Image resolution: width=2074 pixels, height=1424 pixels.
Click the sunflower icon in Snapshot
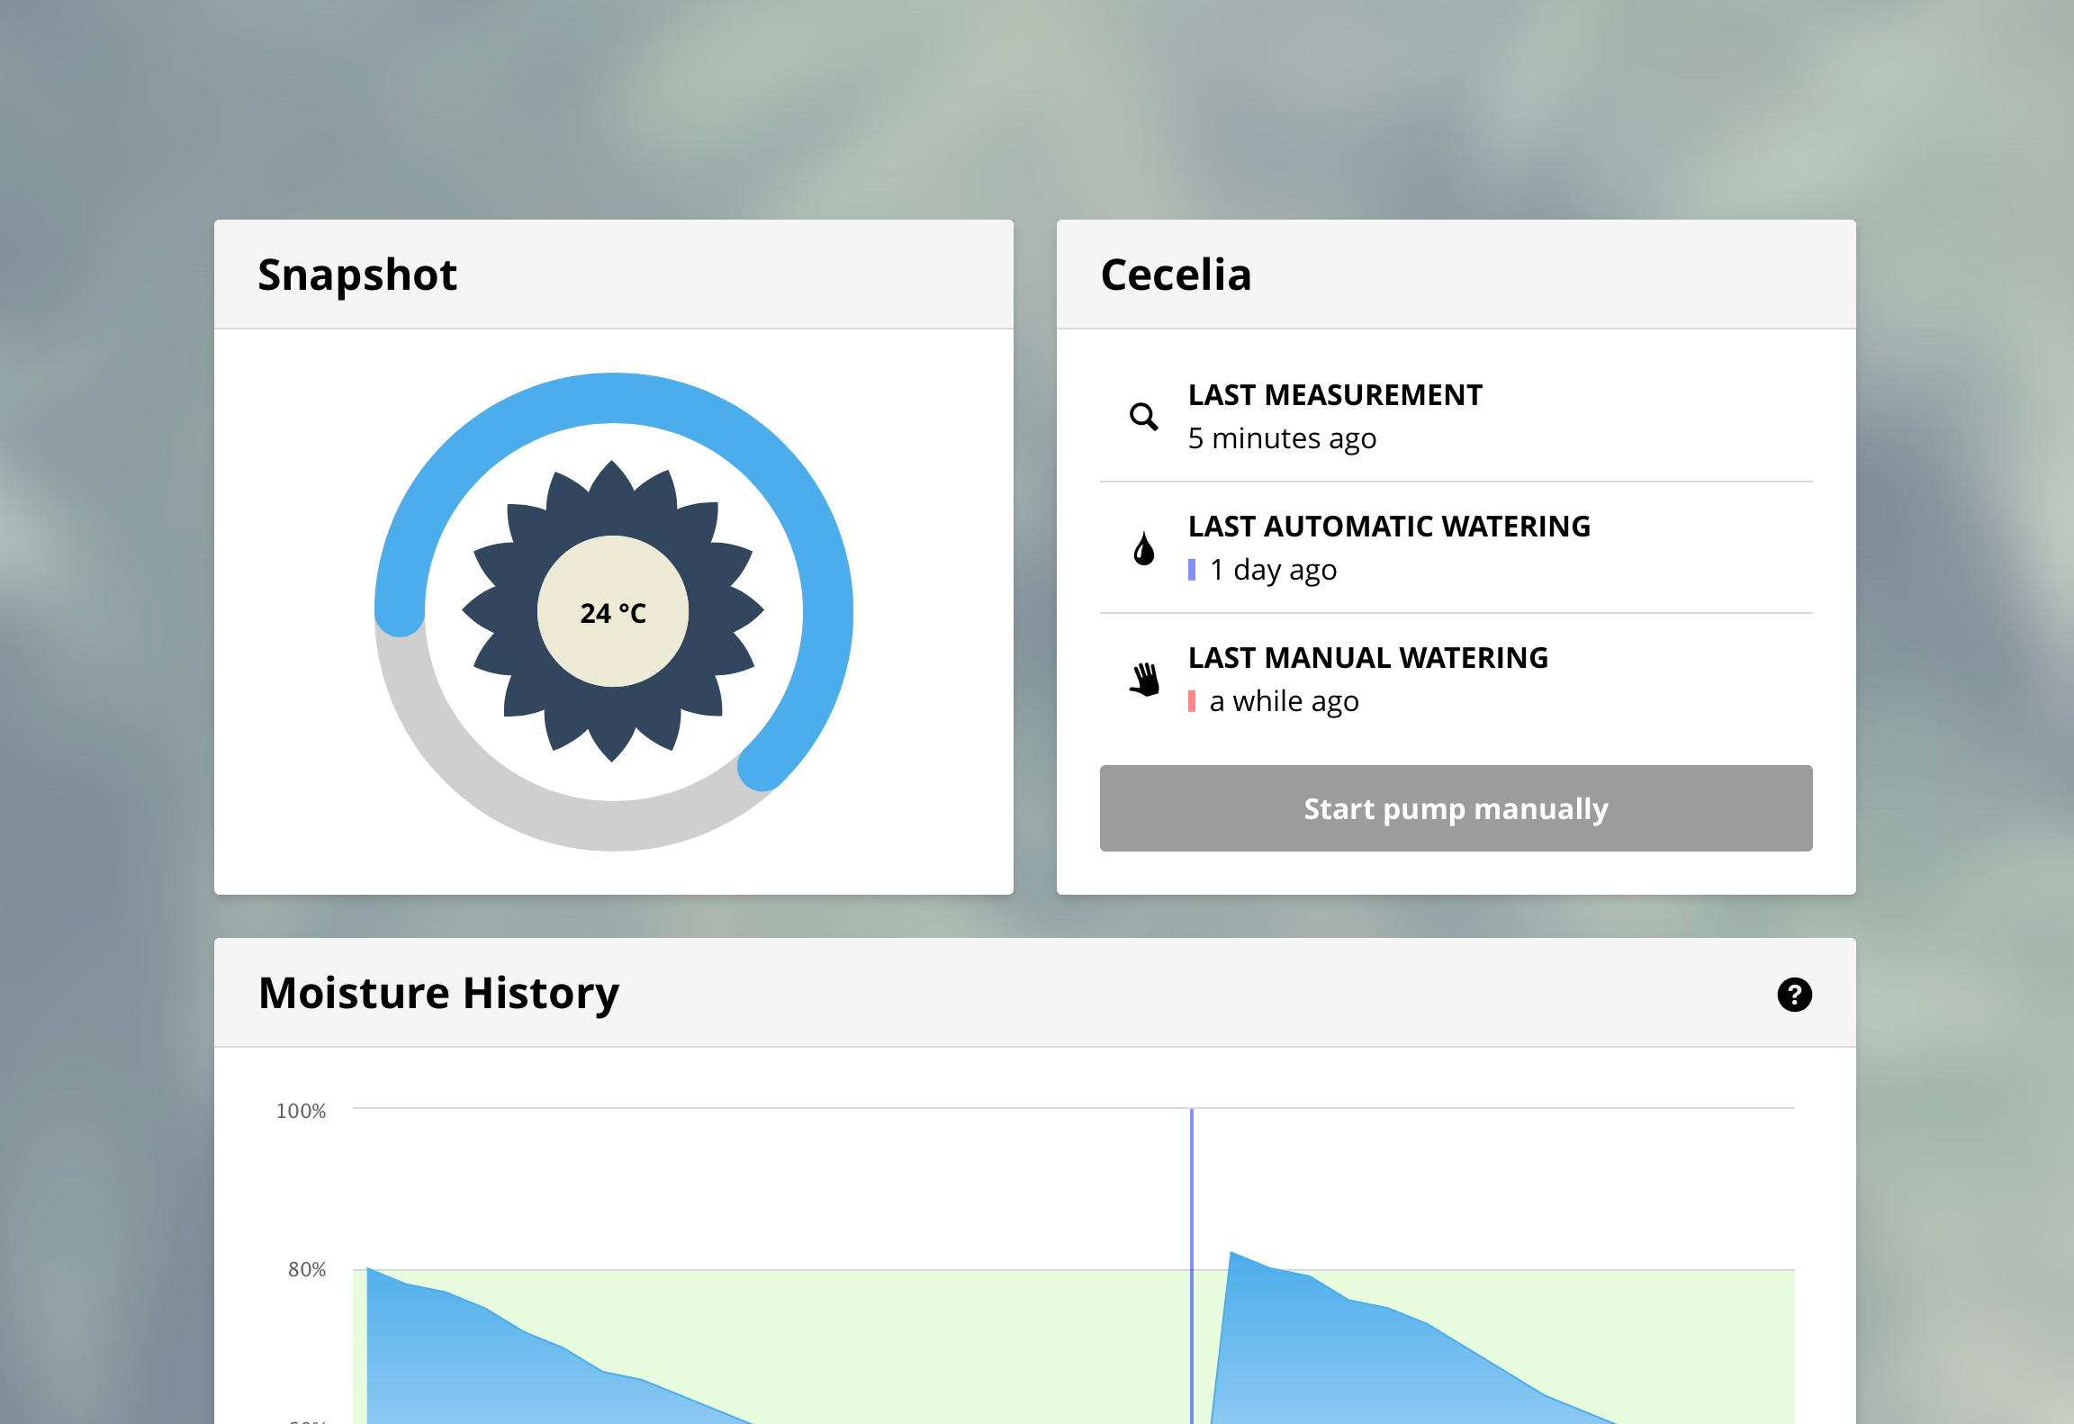click(613, 611)
